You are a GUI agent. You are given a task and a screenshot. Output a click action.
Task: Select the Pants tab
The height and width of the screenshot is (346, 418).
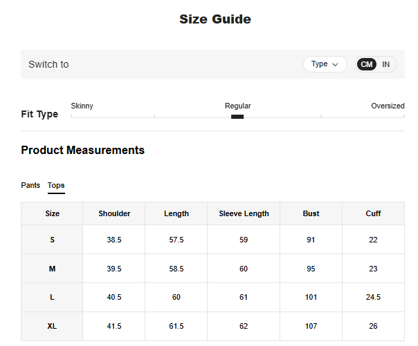30,185
